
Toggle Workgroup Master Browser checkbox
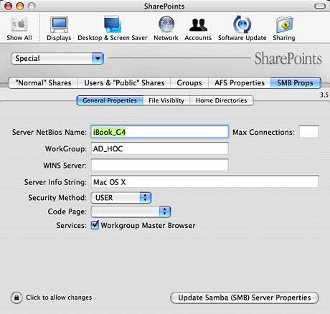tap(95, 225)
